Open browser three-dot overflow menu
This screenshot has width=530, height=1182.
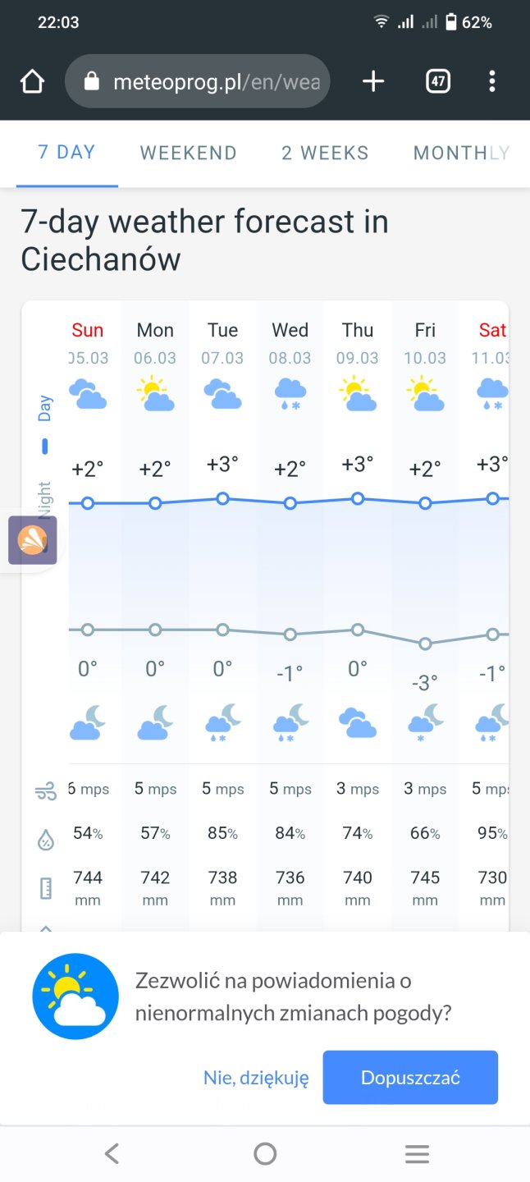tap(491, 81)
